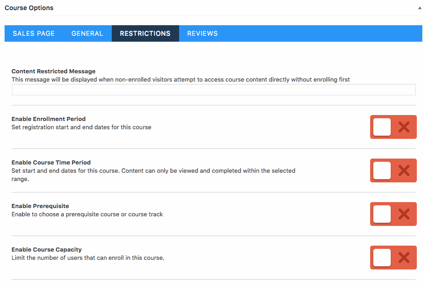Enable the Course Capacity toggle
Screen dimensions: 426x291
coord(393,258)
